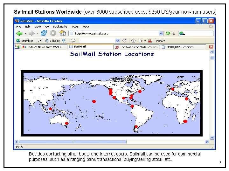This screenshot has width=229, height=171.
Task: Click the StumbleUpon house icon
Action: 133,41
